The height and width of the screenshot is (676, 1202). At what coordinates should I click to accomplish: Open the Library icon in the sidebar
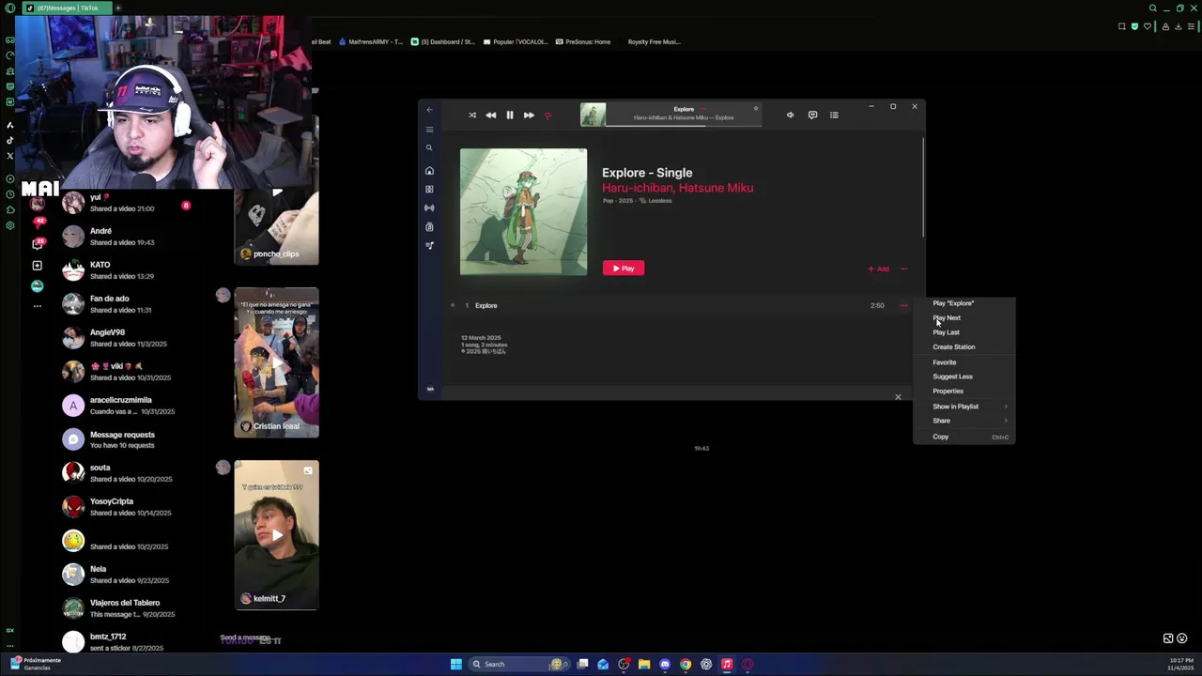point(429,226)
